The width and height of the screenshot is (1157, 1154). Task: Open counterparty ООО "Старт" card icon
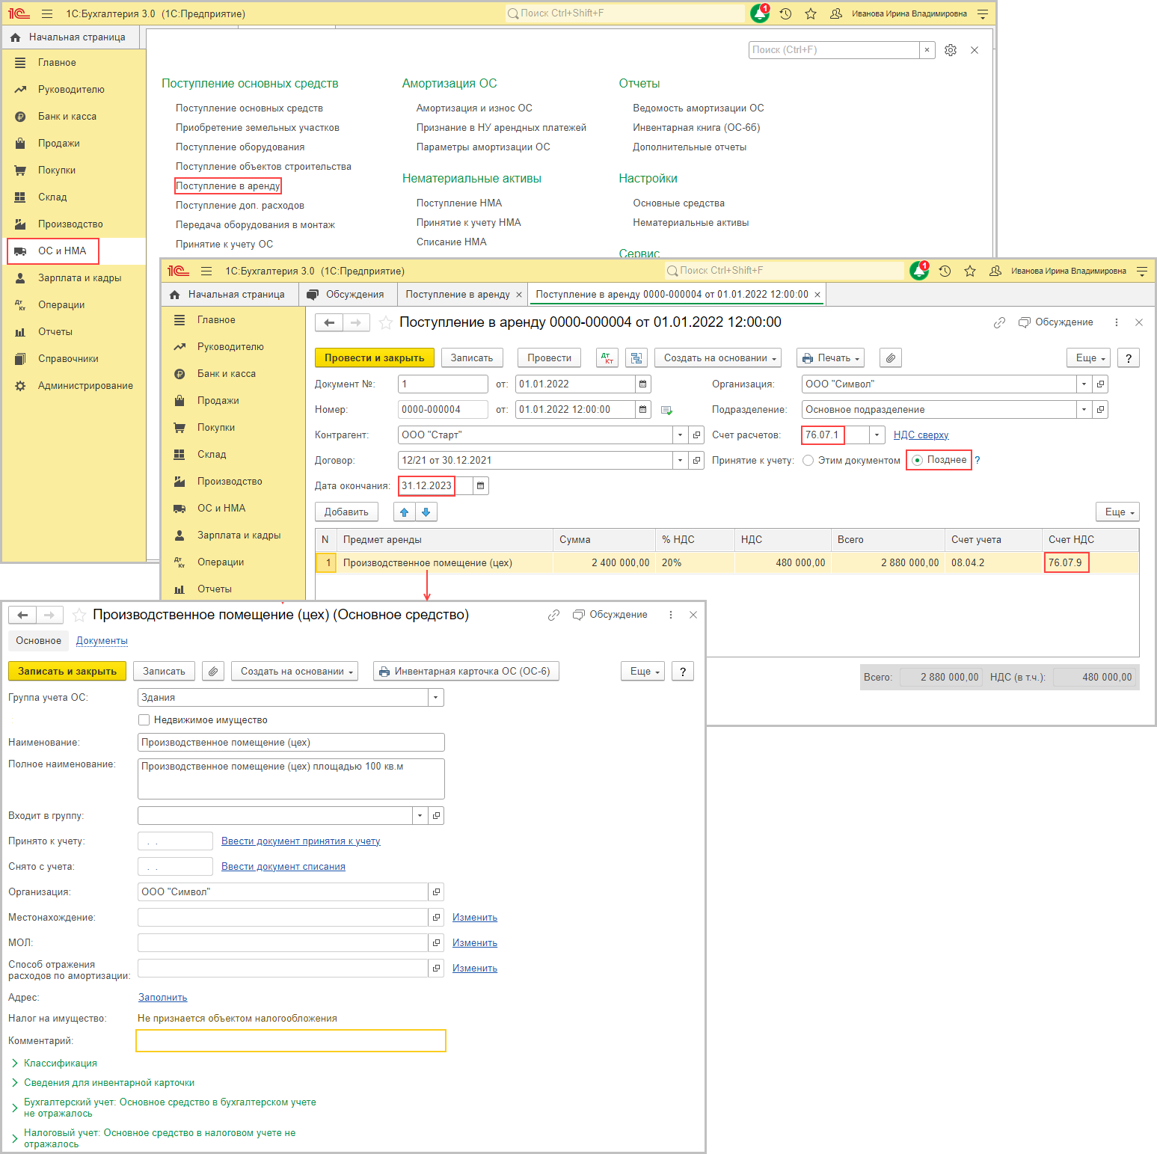pyautogui.click(x=696, y=435)
